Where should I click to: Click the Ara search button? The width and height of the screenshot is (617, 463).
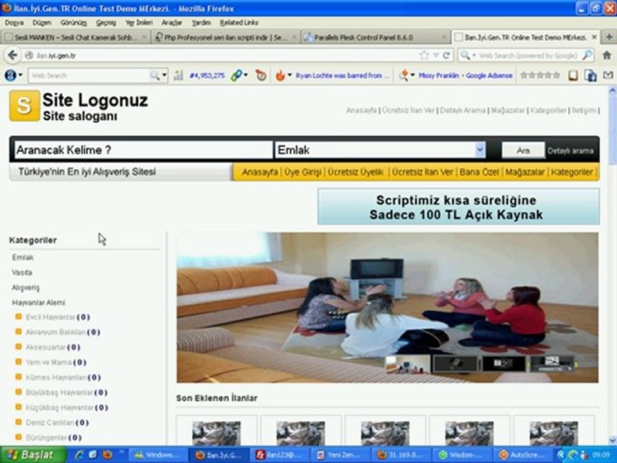pos(523,150)
